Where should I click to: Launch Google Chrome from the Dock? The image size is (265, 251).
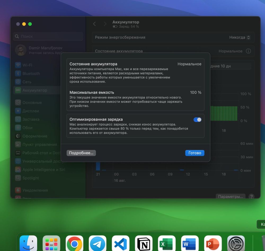pos(74,243)
